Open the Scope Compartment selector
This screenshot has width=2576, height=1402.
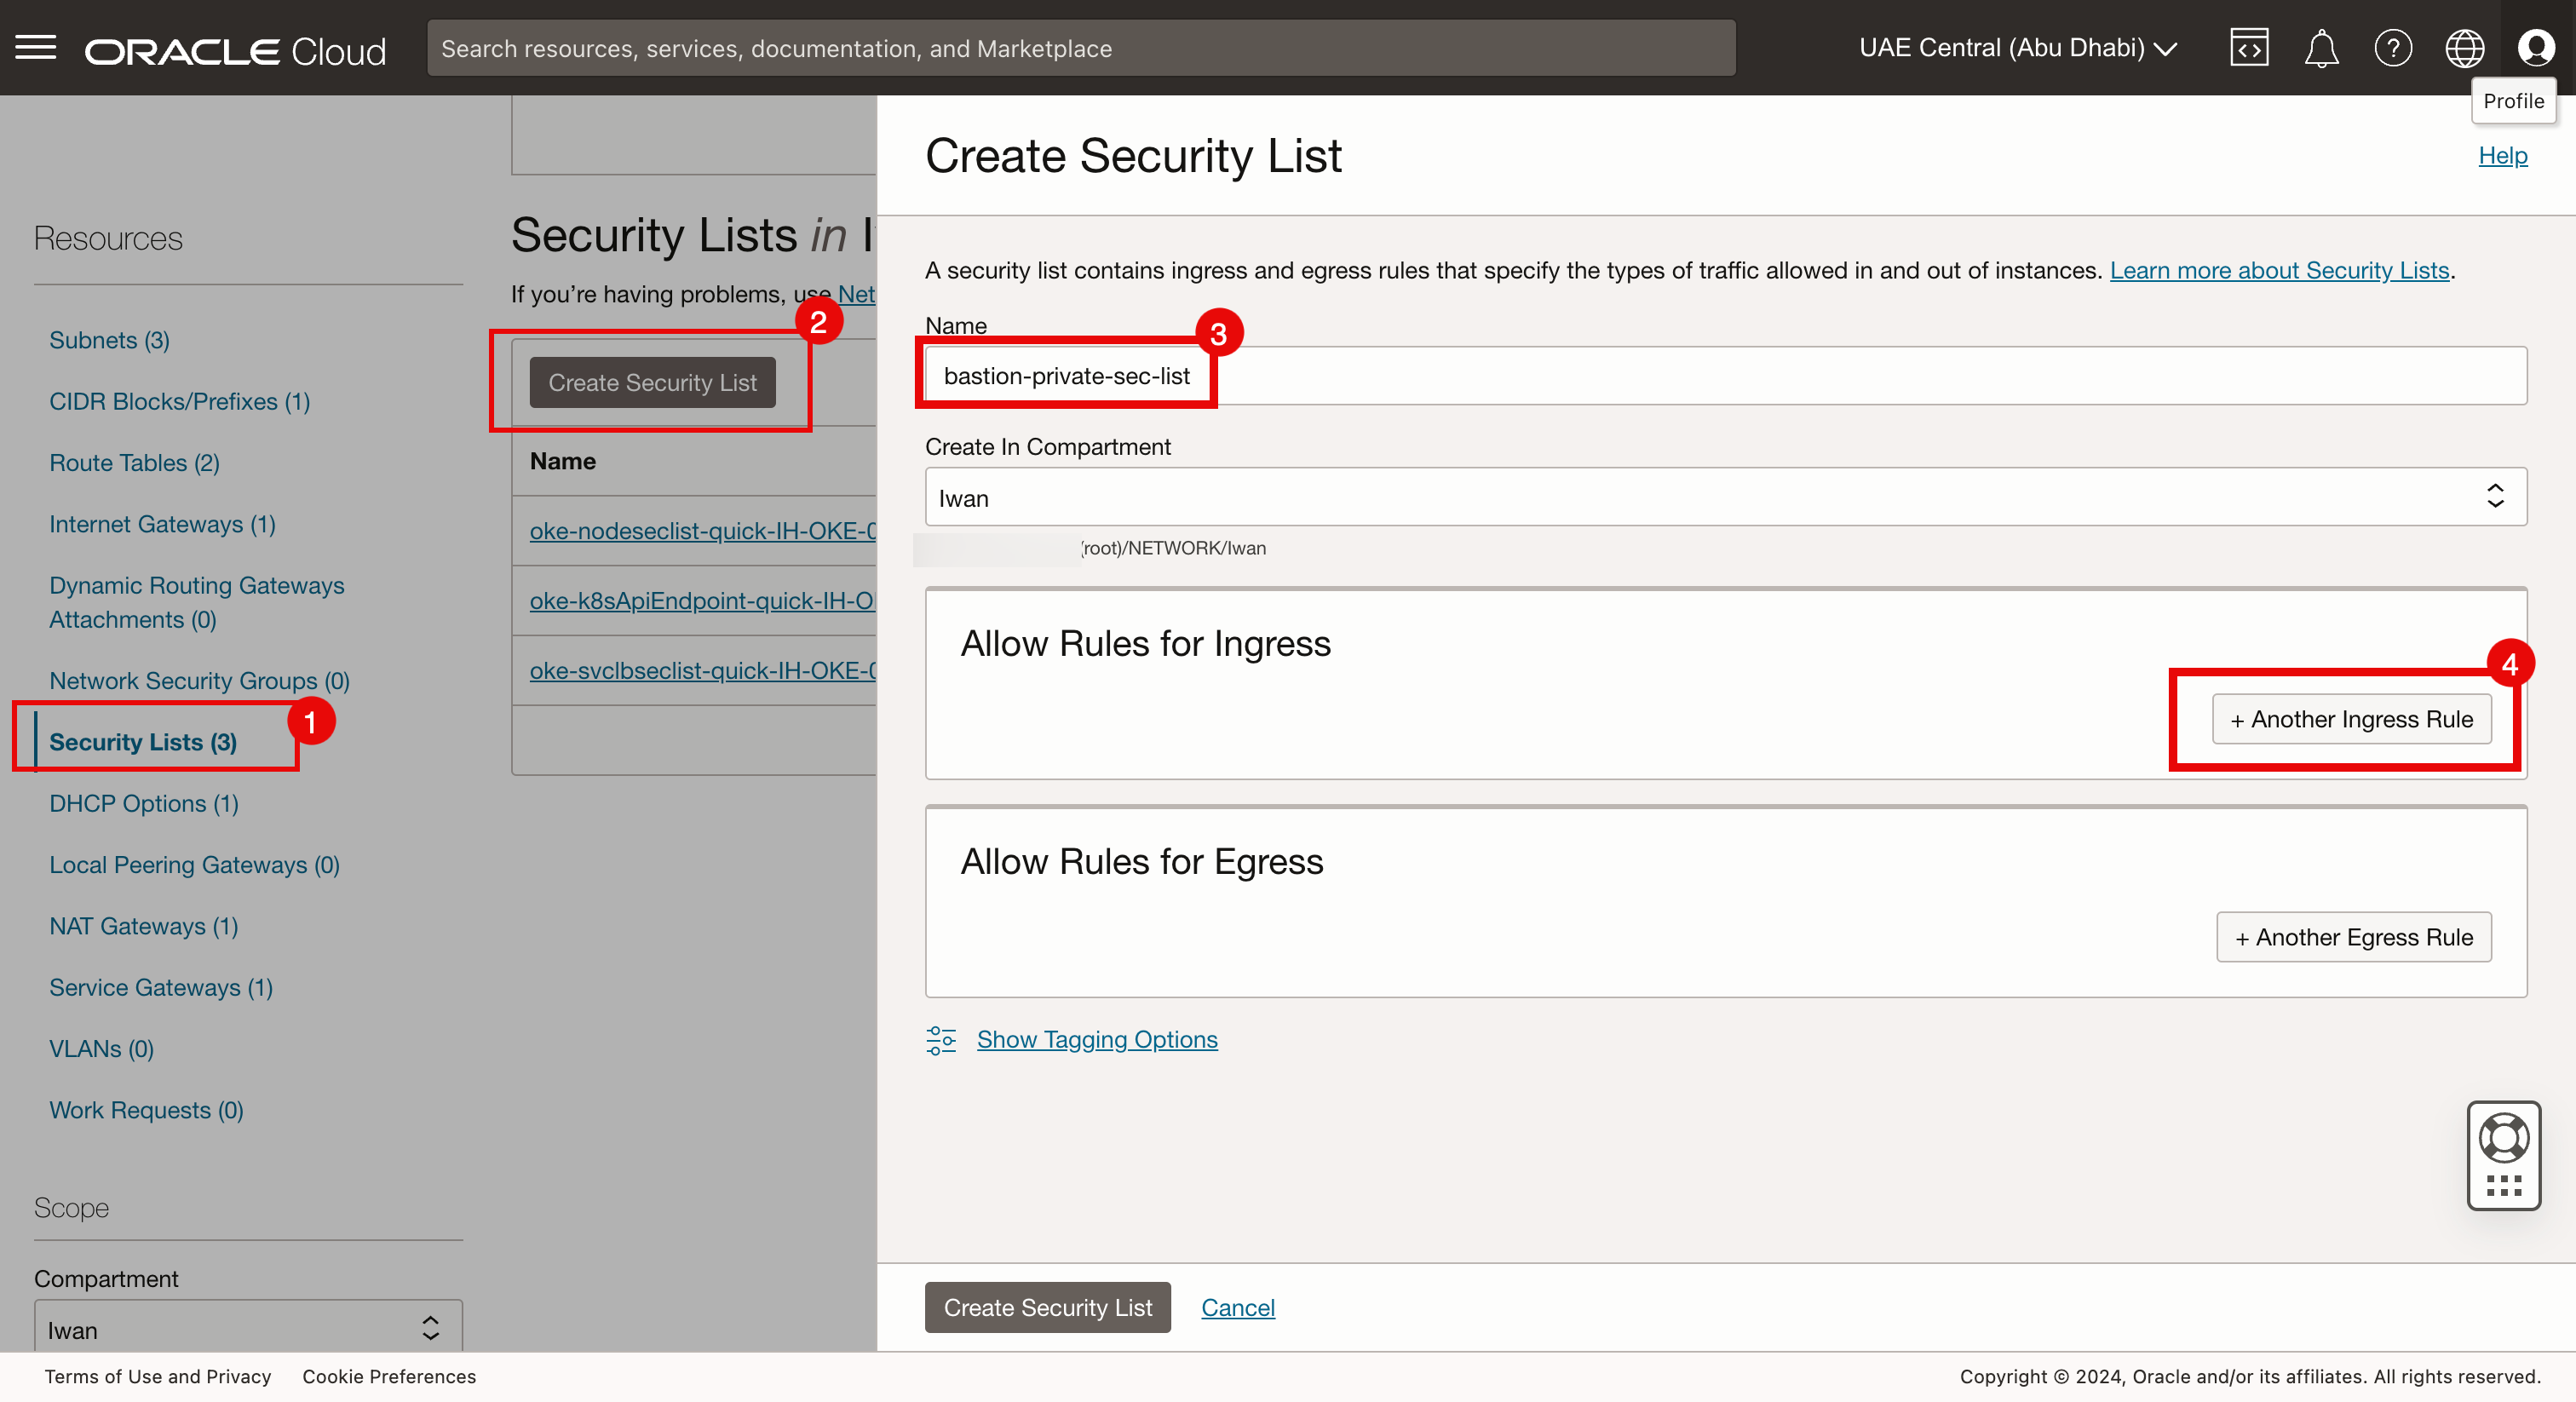[x=248, y=1329]
